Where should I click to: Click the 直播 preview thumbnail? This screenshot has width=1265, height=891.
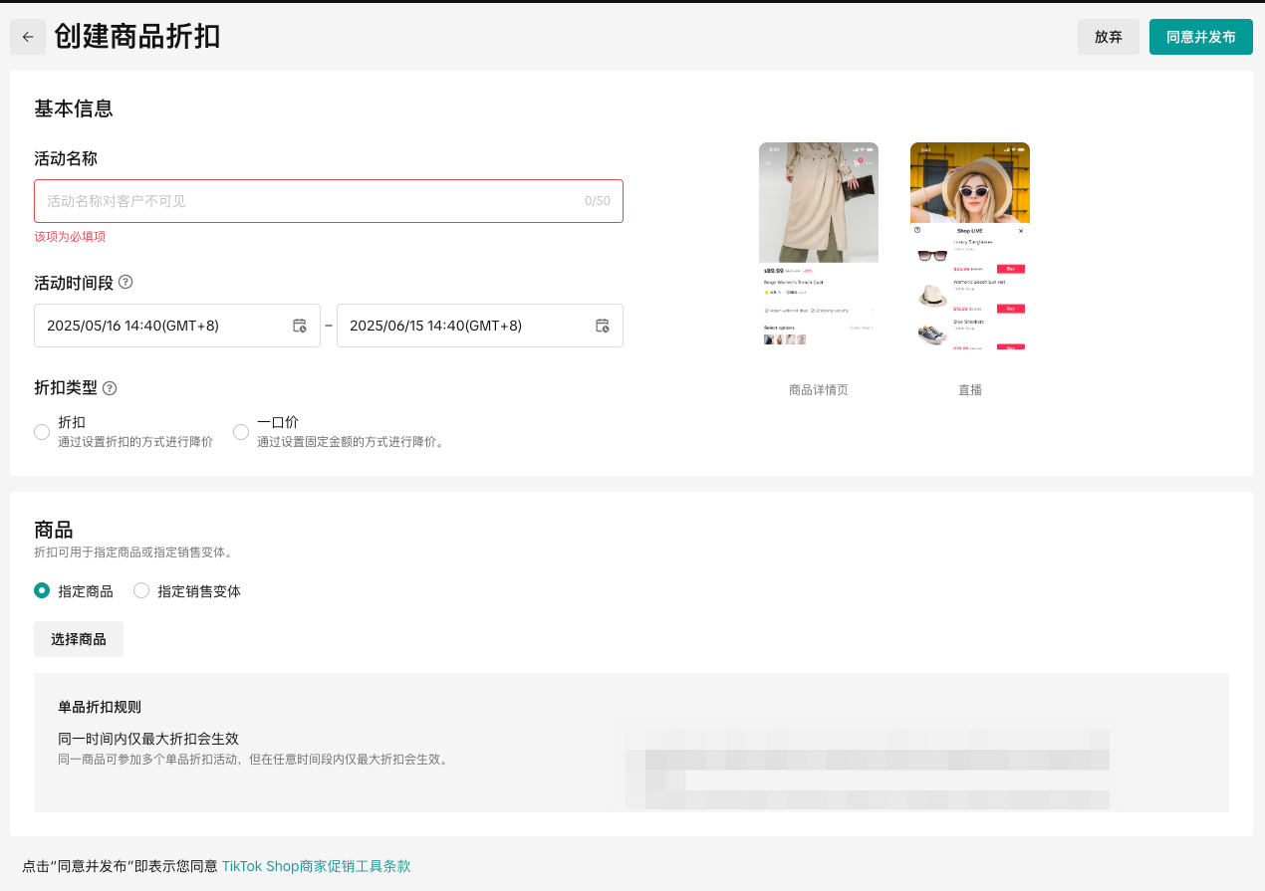970,245
